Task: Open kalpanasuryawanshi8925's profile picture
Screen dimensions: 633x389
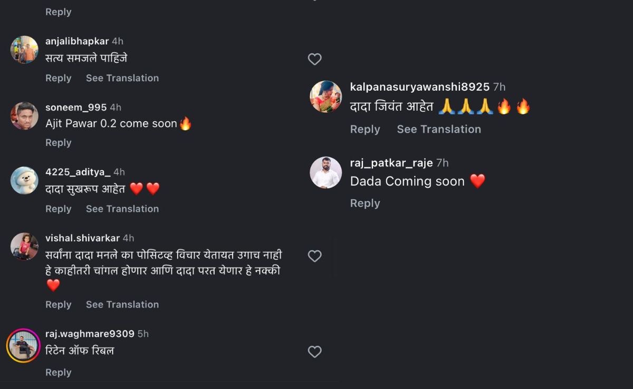Action: tap(325, 96)
